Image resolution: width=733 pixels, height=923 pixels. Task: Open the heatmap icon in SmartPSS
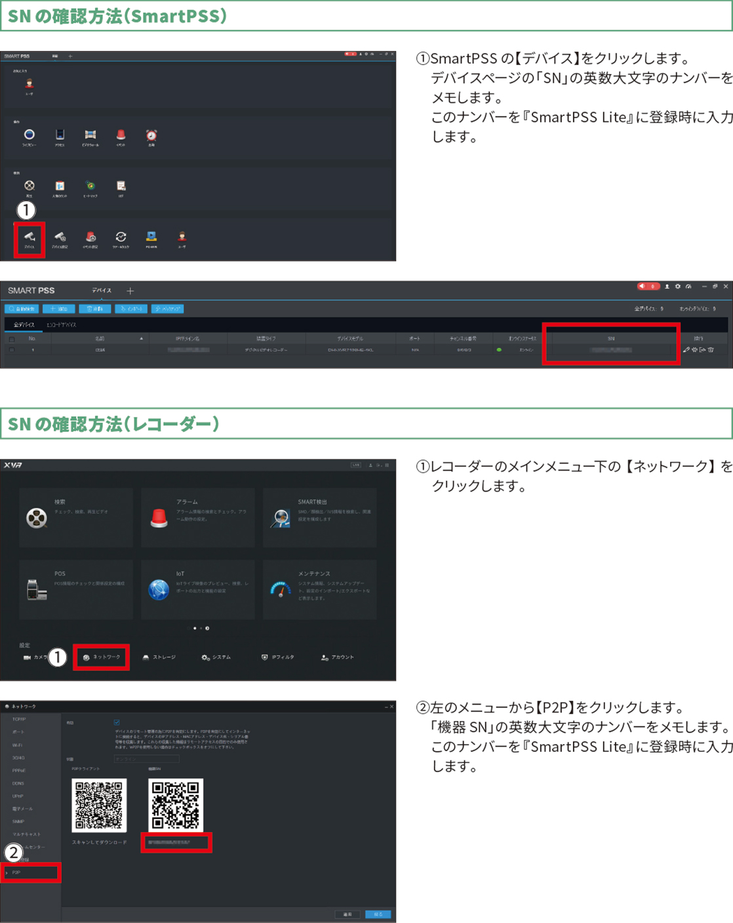(x=90, y=186)
